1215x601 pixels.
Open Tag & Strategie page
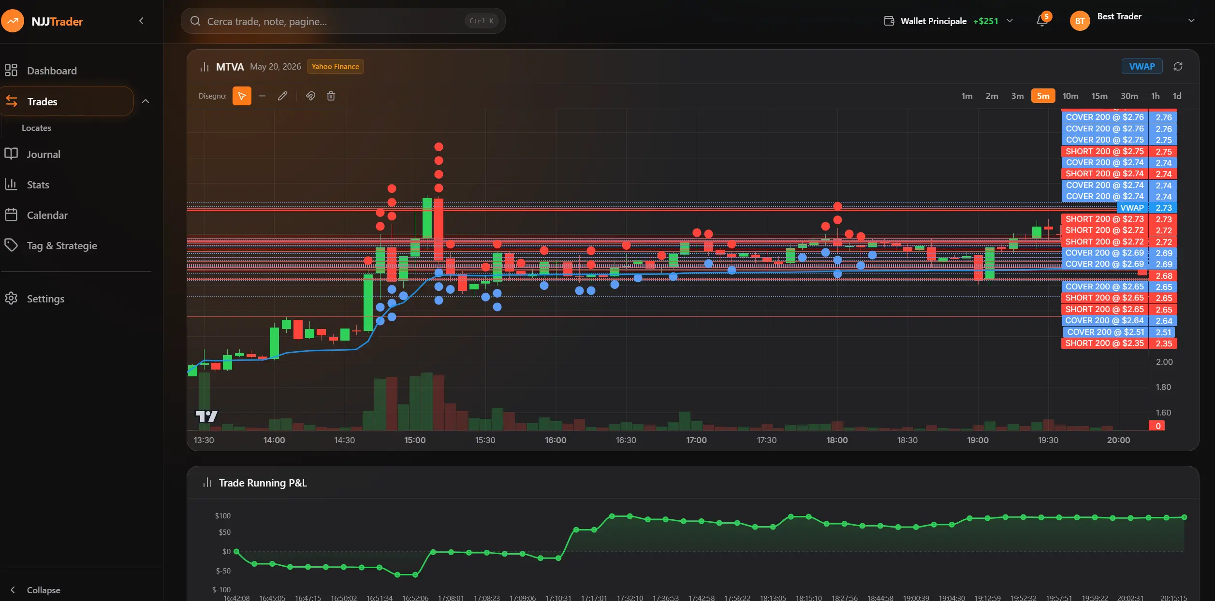click(62, 245)
